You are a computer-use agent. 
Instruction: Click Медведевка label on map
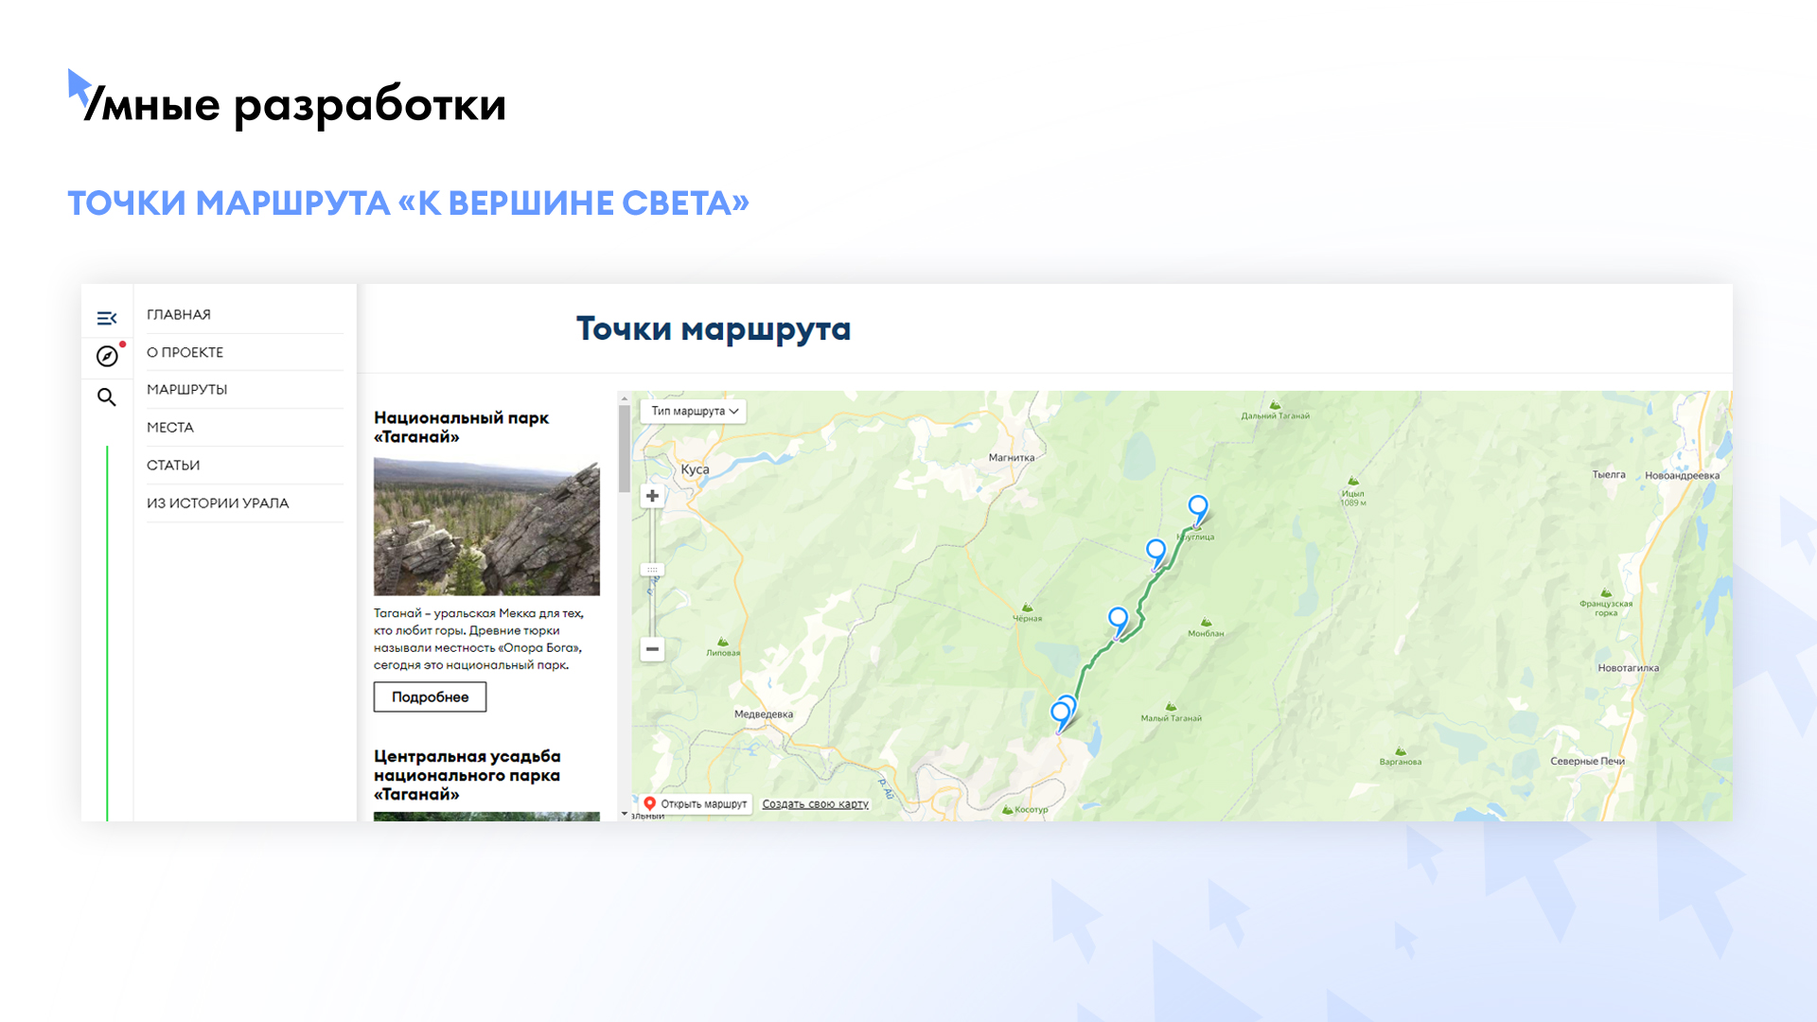tap(764, 714)
